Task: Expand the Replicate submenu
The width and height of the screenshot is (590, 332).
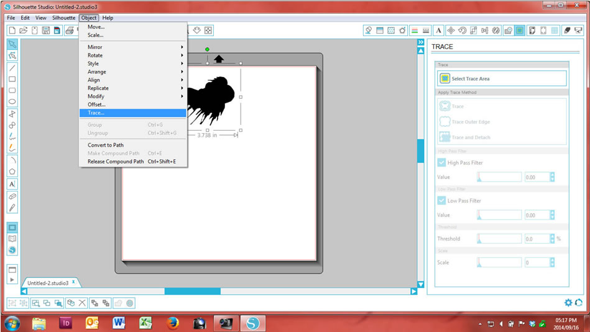Action: [x=133, y=88]
